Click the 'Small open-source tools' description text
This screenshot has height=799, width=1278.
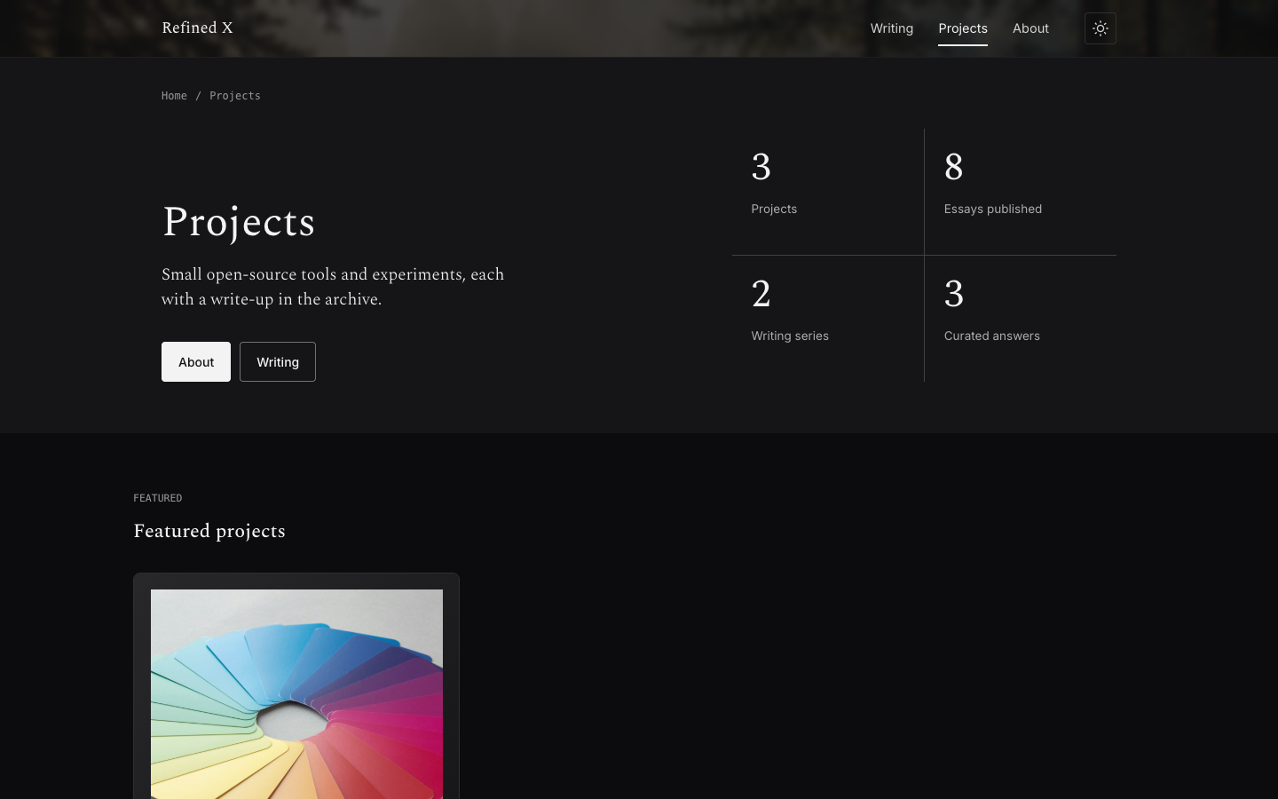(x=333, y=287)
